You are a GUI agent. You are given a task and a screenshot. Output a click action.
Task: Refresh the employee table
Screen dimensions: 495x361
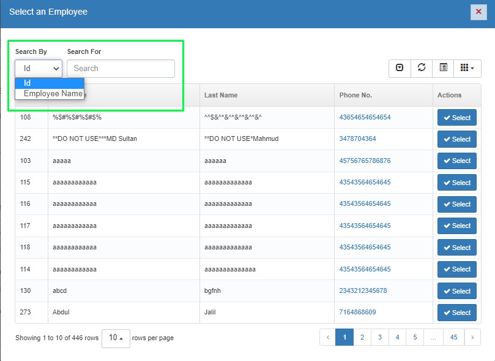422,68
